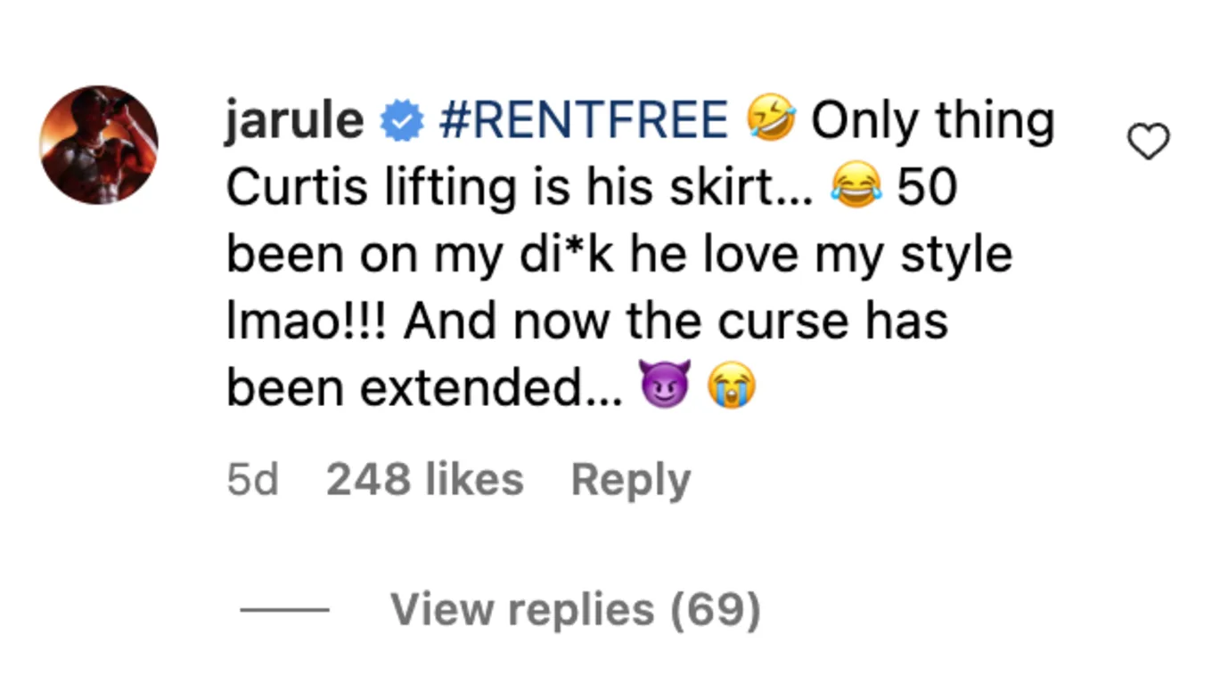Reply to jarule's comment
Screen dimensions: 1212x691
click(630, 478)
